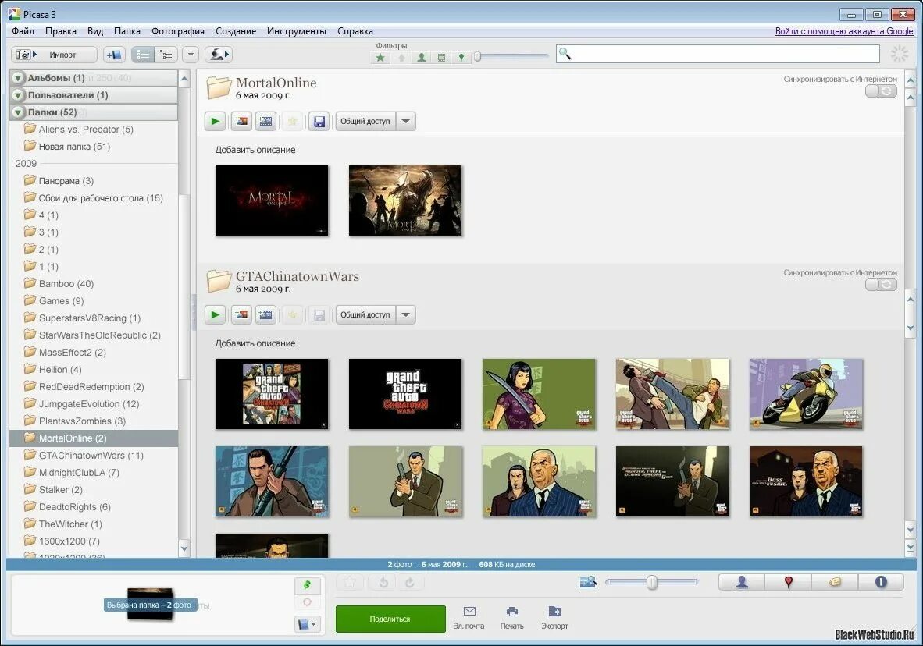Sign in with Google account link
This screenshot has height=646, width=923.
[x=844, y=31]
